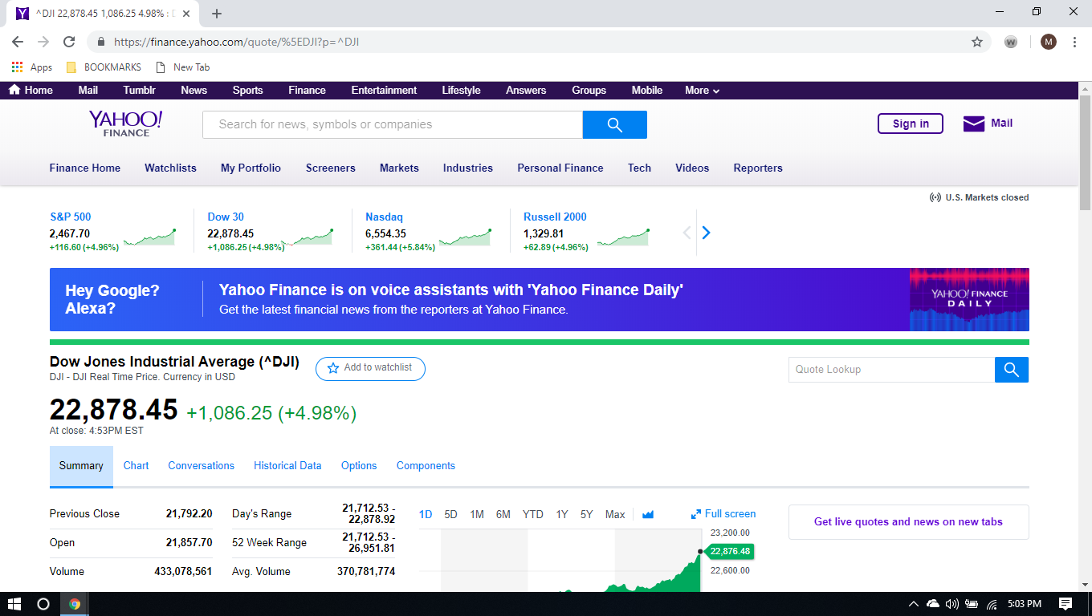
Task: Show next market indices with right arrow
Action: (706, 233)
